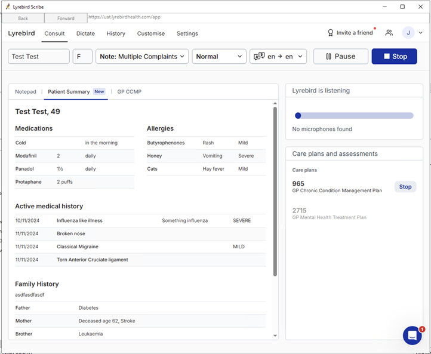Click the URL address bar

click(258, 17)
